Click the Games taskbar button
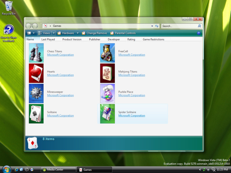The width and height of the screenshot is (231, 173). coord(95,170)
